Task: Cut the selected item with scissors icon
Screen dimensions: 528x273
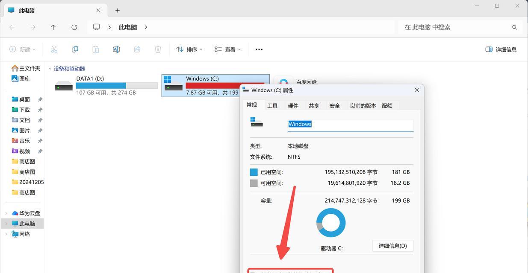Action: 54,49
